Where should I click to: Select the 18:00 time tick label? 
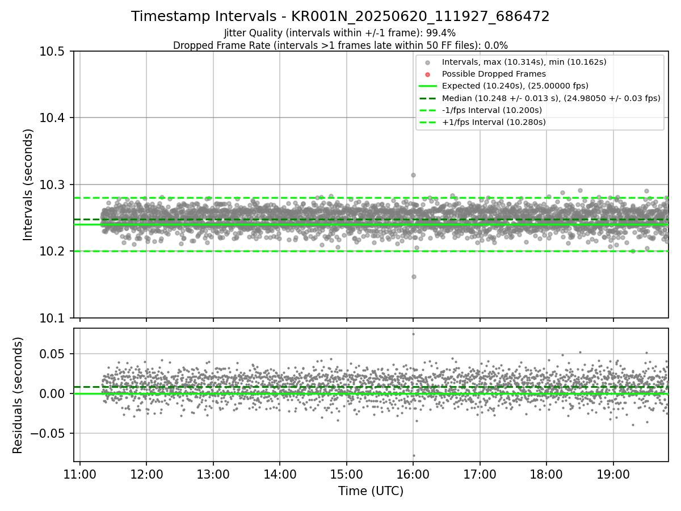tap(546, 474)
